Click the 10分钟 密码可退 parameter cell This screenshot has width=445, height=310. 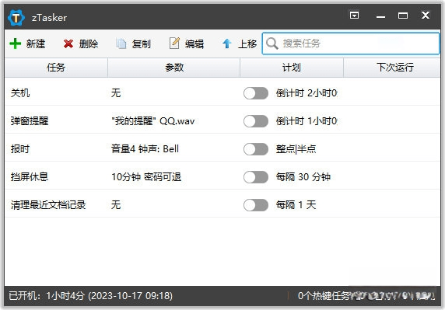click(x=146, y=177)
